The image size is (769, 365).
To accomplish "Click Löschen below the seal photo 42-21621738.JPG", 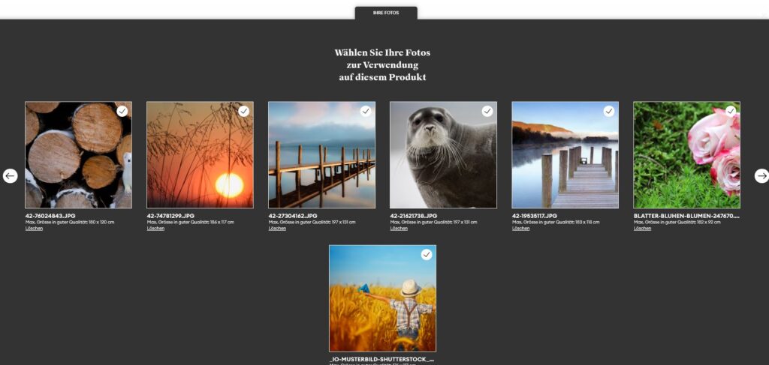I will 399,229.
